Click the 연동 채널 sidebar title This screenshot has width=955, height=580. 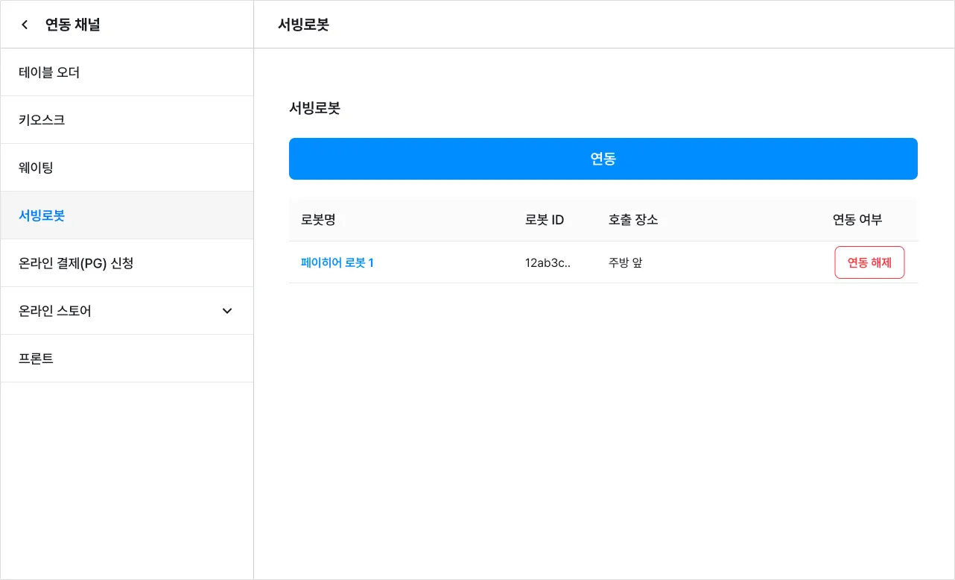tap(73, 25)
